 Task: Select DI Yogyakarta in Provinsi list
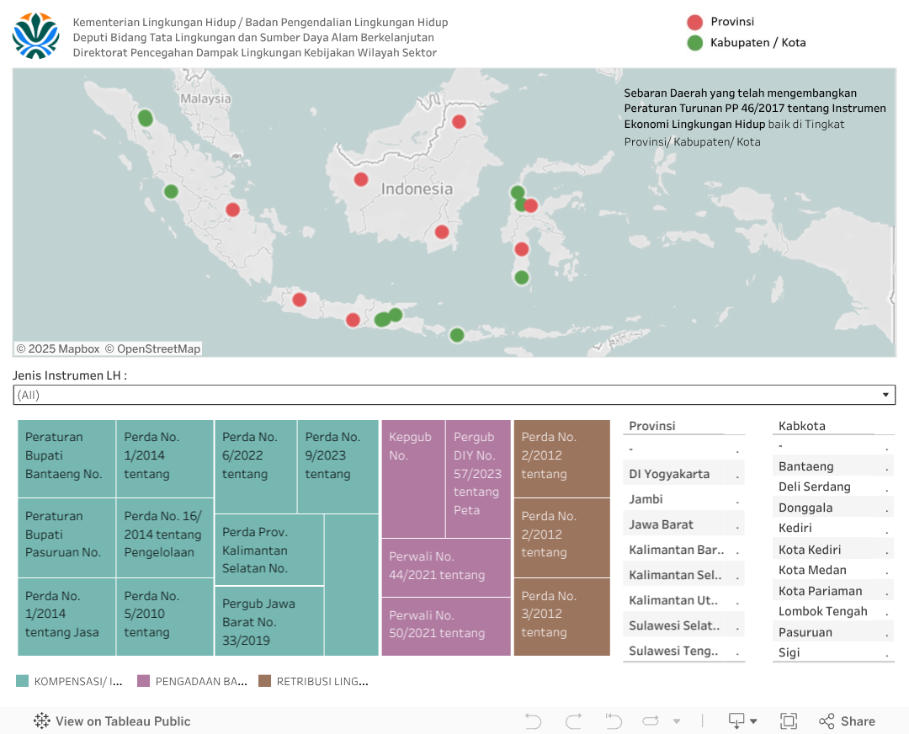669,474
